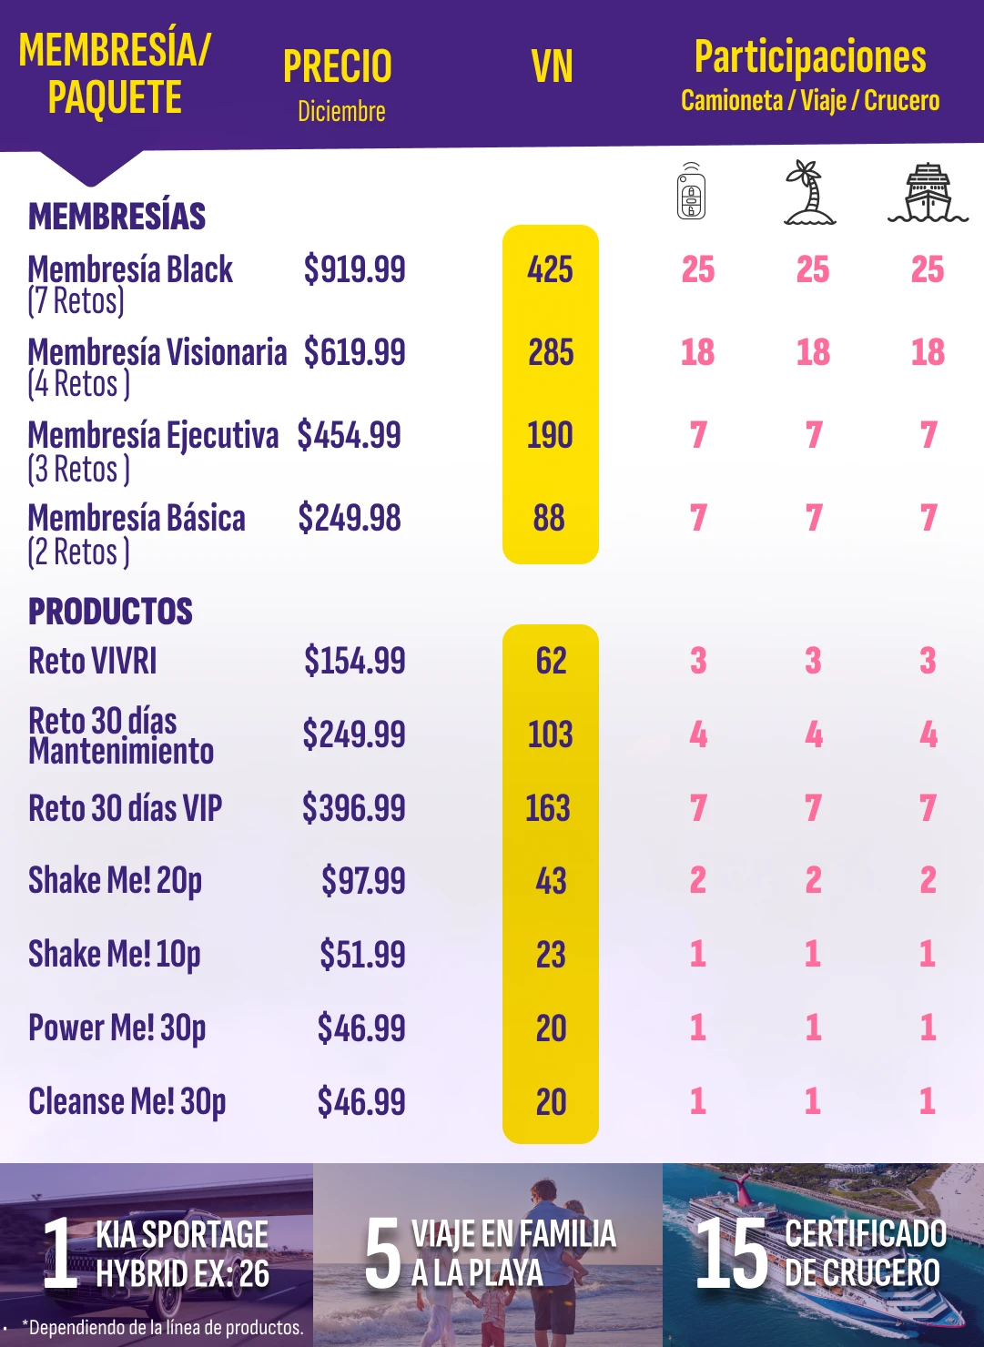Image resolution: width=984 pixels, height=1347 pixels.
Task: Open the Viaje en Familia a la Playa banner
Action: point(488,1254)
